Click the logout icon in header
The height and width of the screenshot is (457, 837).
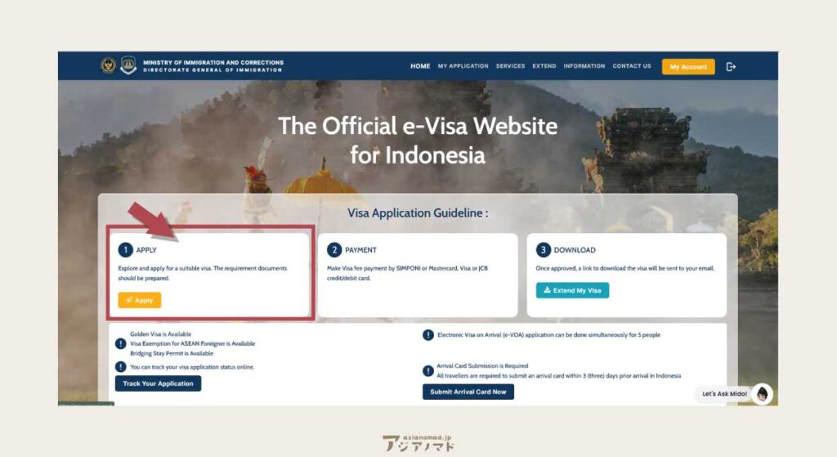(731, 67)
